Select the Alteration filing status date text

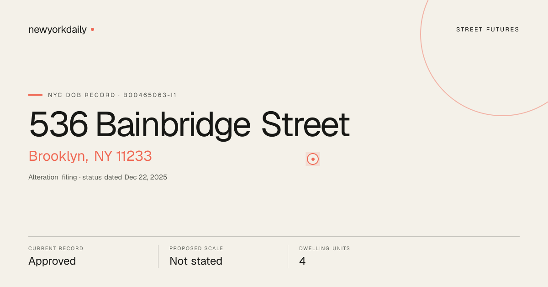point(98,177)
